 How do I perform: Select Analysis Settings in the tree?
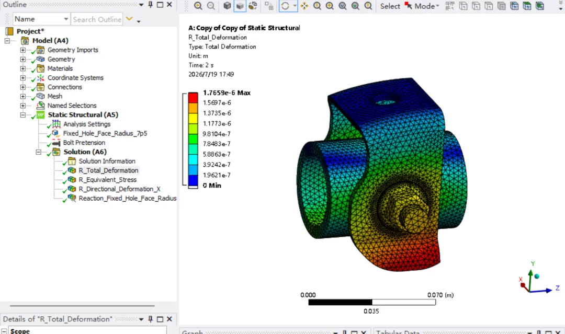[87, 124]
